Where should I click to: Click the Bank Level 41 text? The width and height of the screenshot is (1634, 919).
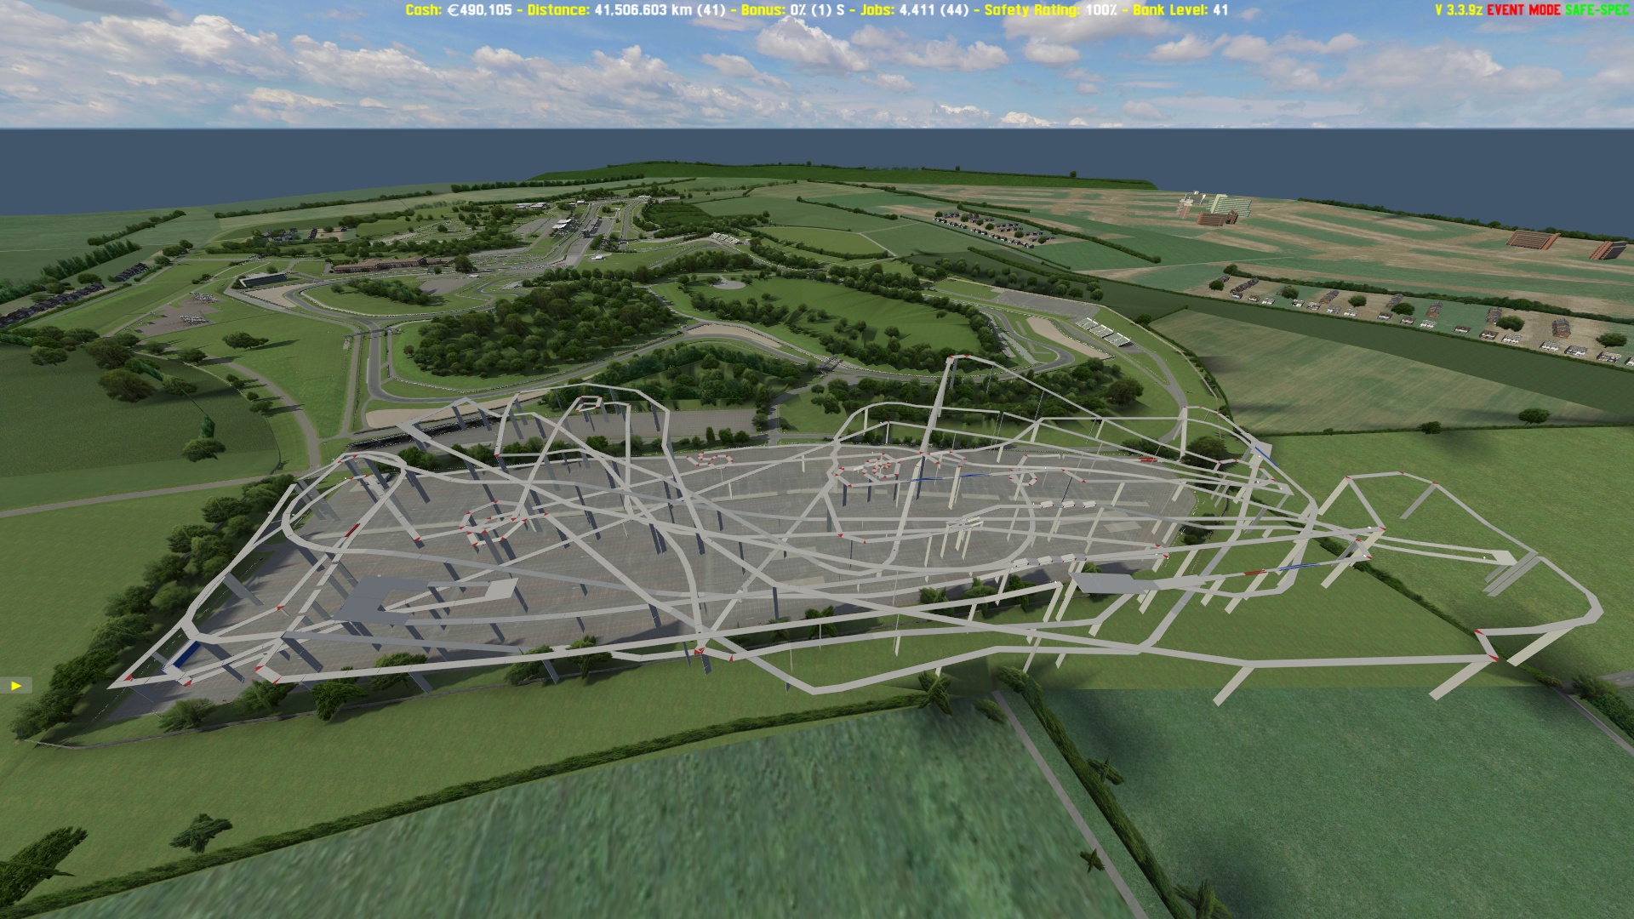tap(1180, 10)
